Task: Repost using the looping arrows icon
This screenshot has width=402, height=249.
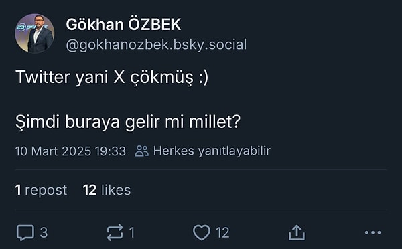Action: pos(115,233)
